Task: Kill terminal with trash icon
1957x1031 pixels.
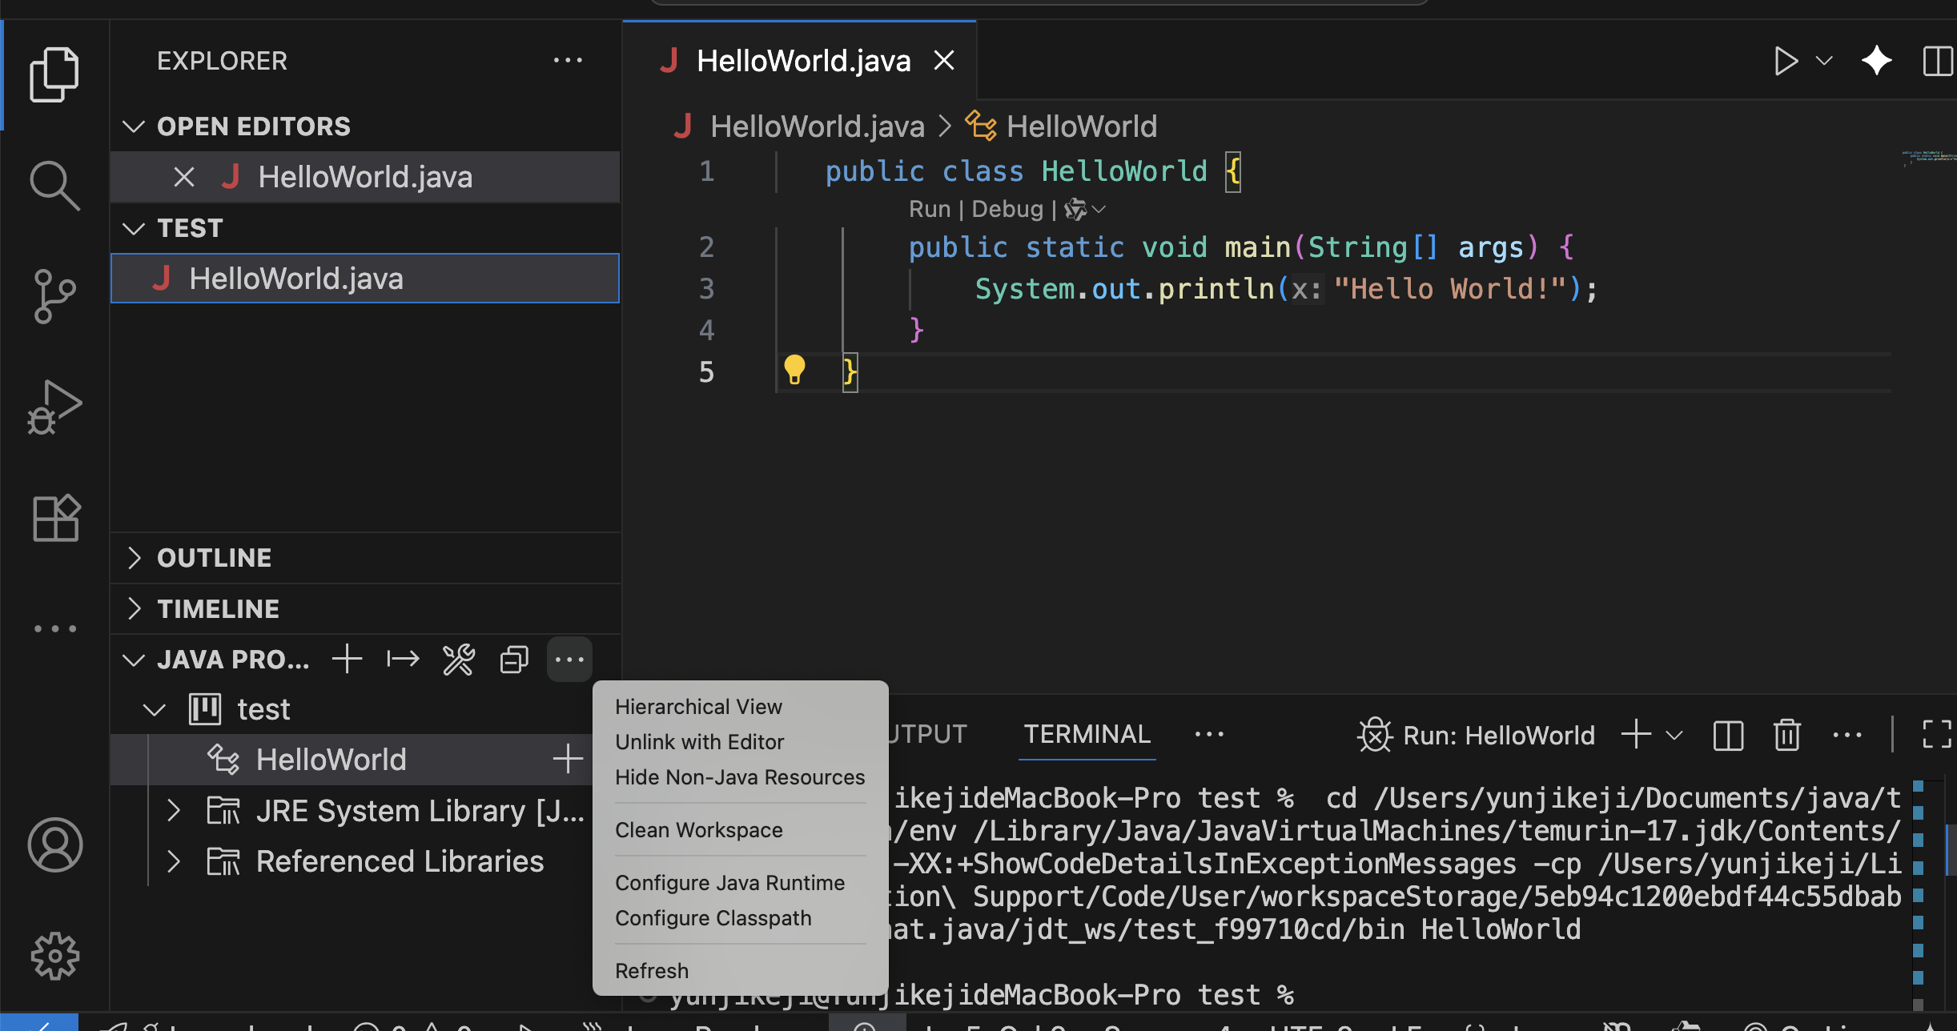Action: pyautogui.click(x=1786, y=735)
